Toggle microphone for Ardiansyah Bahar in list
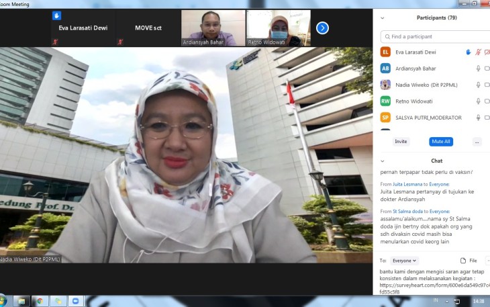Viewport: 490px width, 307px height. pos(478,69)
